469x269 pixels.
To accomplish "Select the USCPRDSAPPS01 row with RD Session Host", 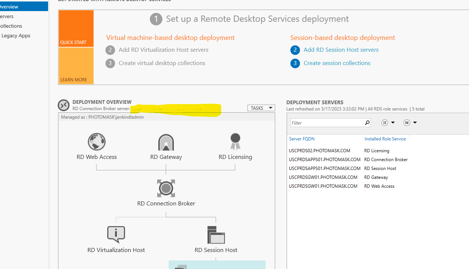I will point(377,168).
